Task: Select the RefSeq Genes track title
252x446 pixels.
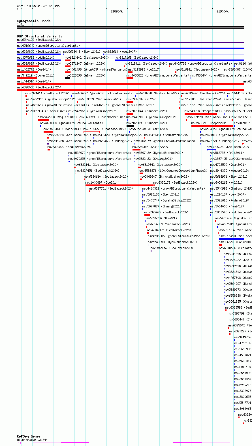Action: pyautogui.click(x=29, y=436)
